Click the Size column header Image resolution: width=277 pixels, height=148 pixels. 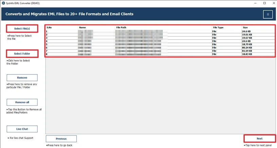click(x=258, y=27)
